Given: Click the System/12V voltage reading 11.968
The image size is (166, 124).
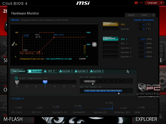Looking at the screenshot, I should [x=109, y=103].
